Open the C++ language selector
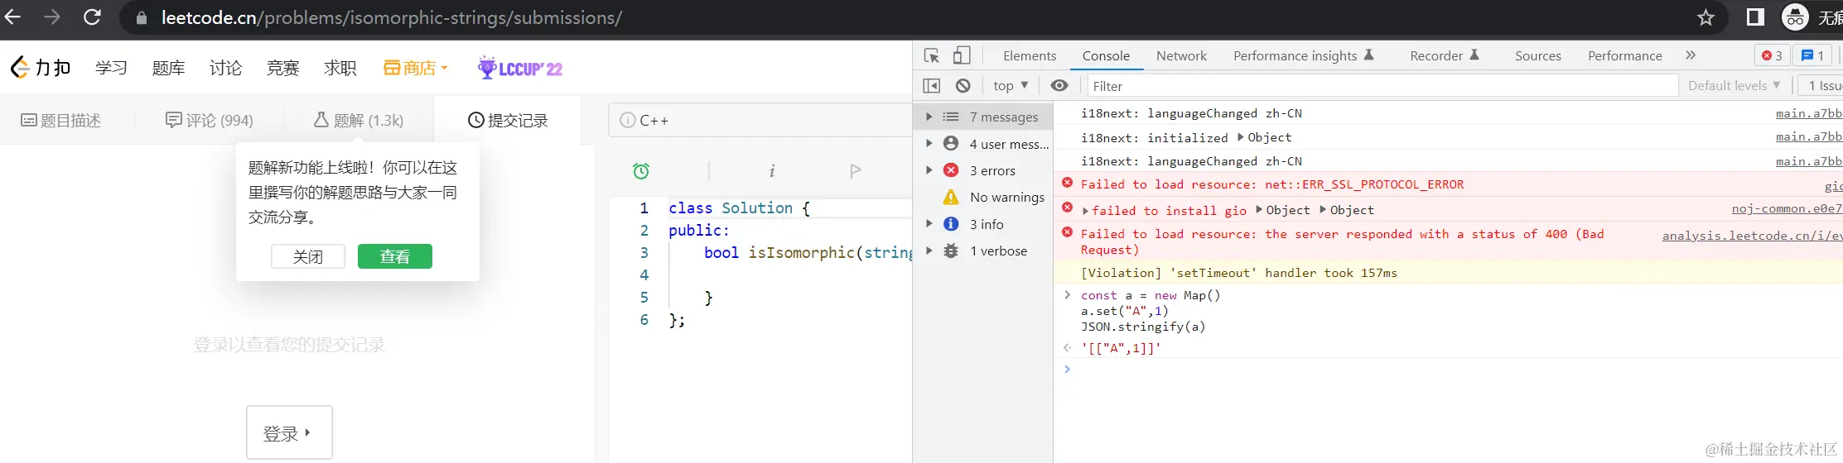Image resolution: width=1843 pixels, height=463 pixels. (x=759, y=120)
